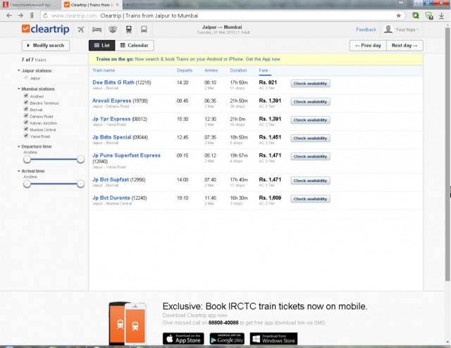The width and height of the screenshot is (451, 348).
Task: Click the Windows Store download badge
Action: click(276, 338)
